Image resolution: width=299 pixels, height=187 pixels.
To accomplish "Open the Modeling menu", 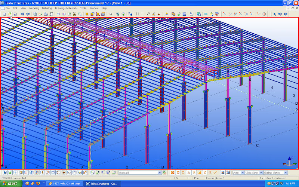I will tap(34, 8).
